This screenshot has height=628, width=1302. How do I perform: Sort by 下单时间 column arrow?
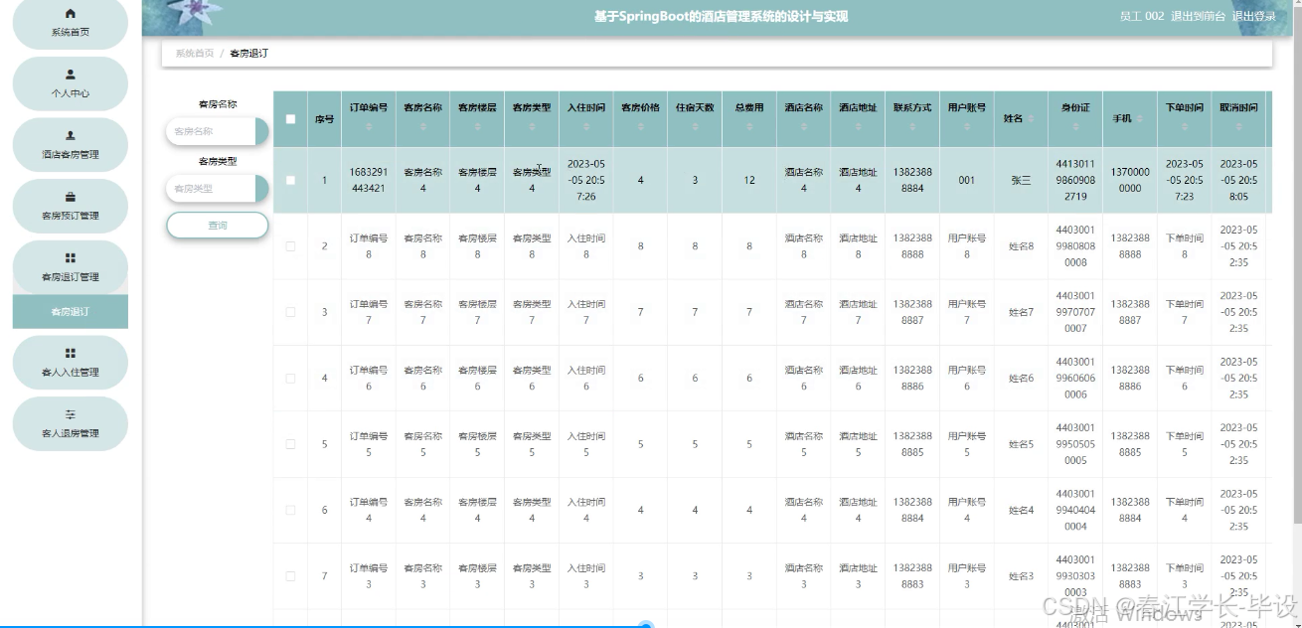click(1185, 127)
